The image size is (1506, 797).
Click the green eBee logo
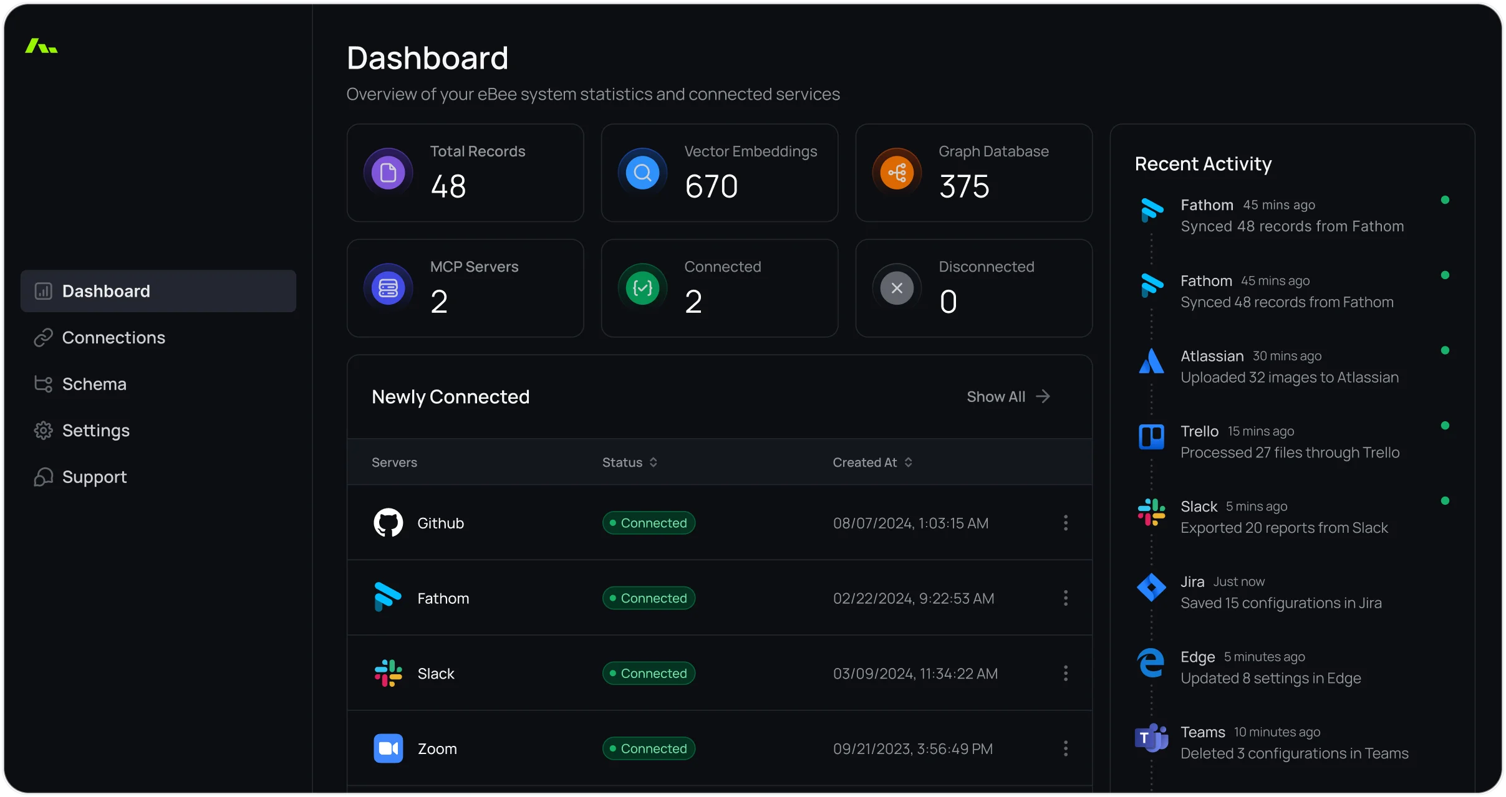click(x=41, y=46)
